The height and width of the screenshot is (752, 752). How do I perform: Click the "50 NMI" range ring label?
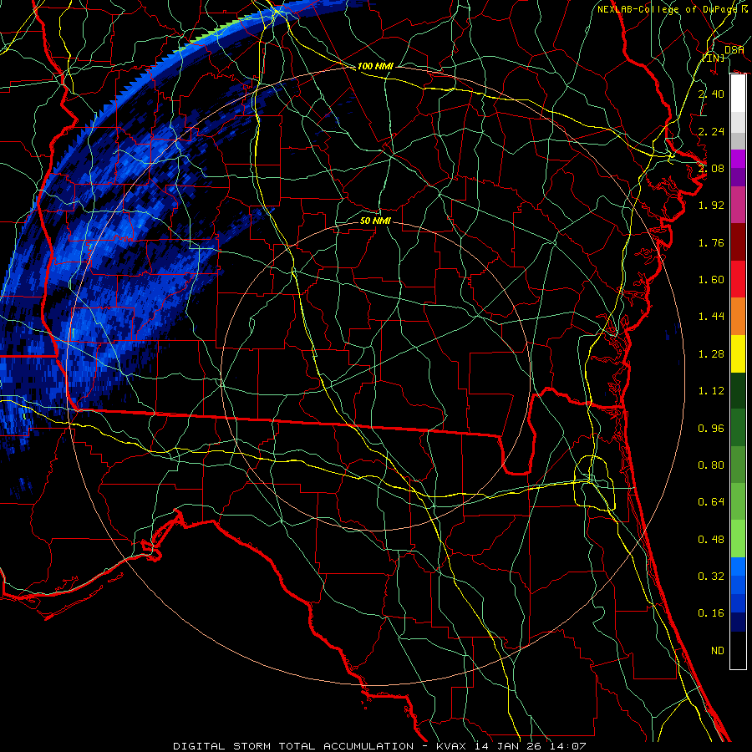coord(375,221)
